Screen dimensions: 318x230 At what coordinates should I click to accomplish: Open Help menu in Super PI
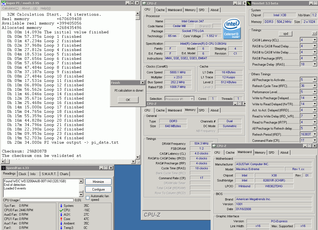click(46, 8)
